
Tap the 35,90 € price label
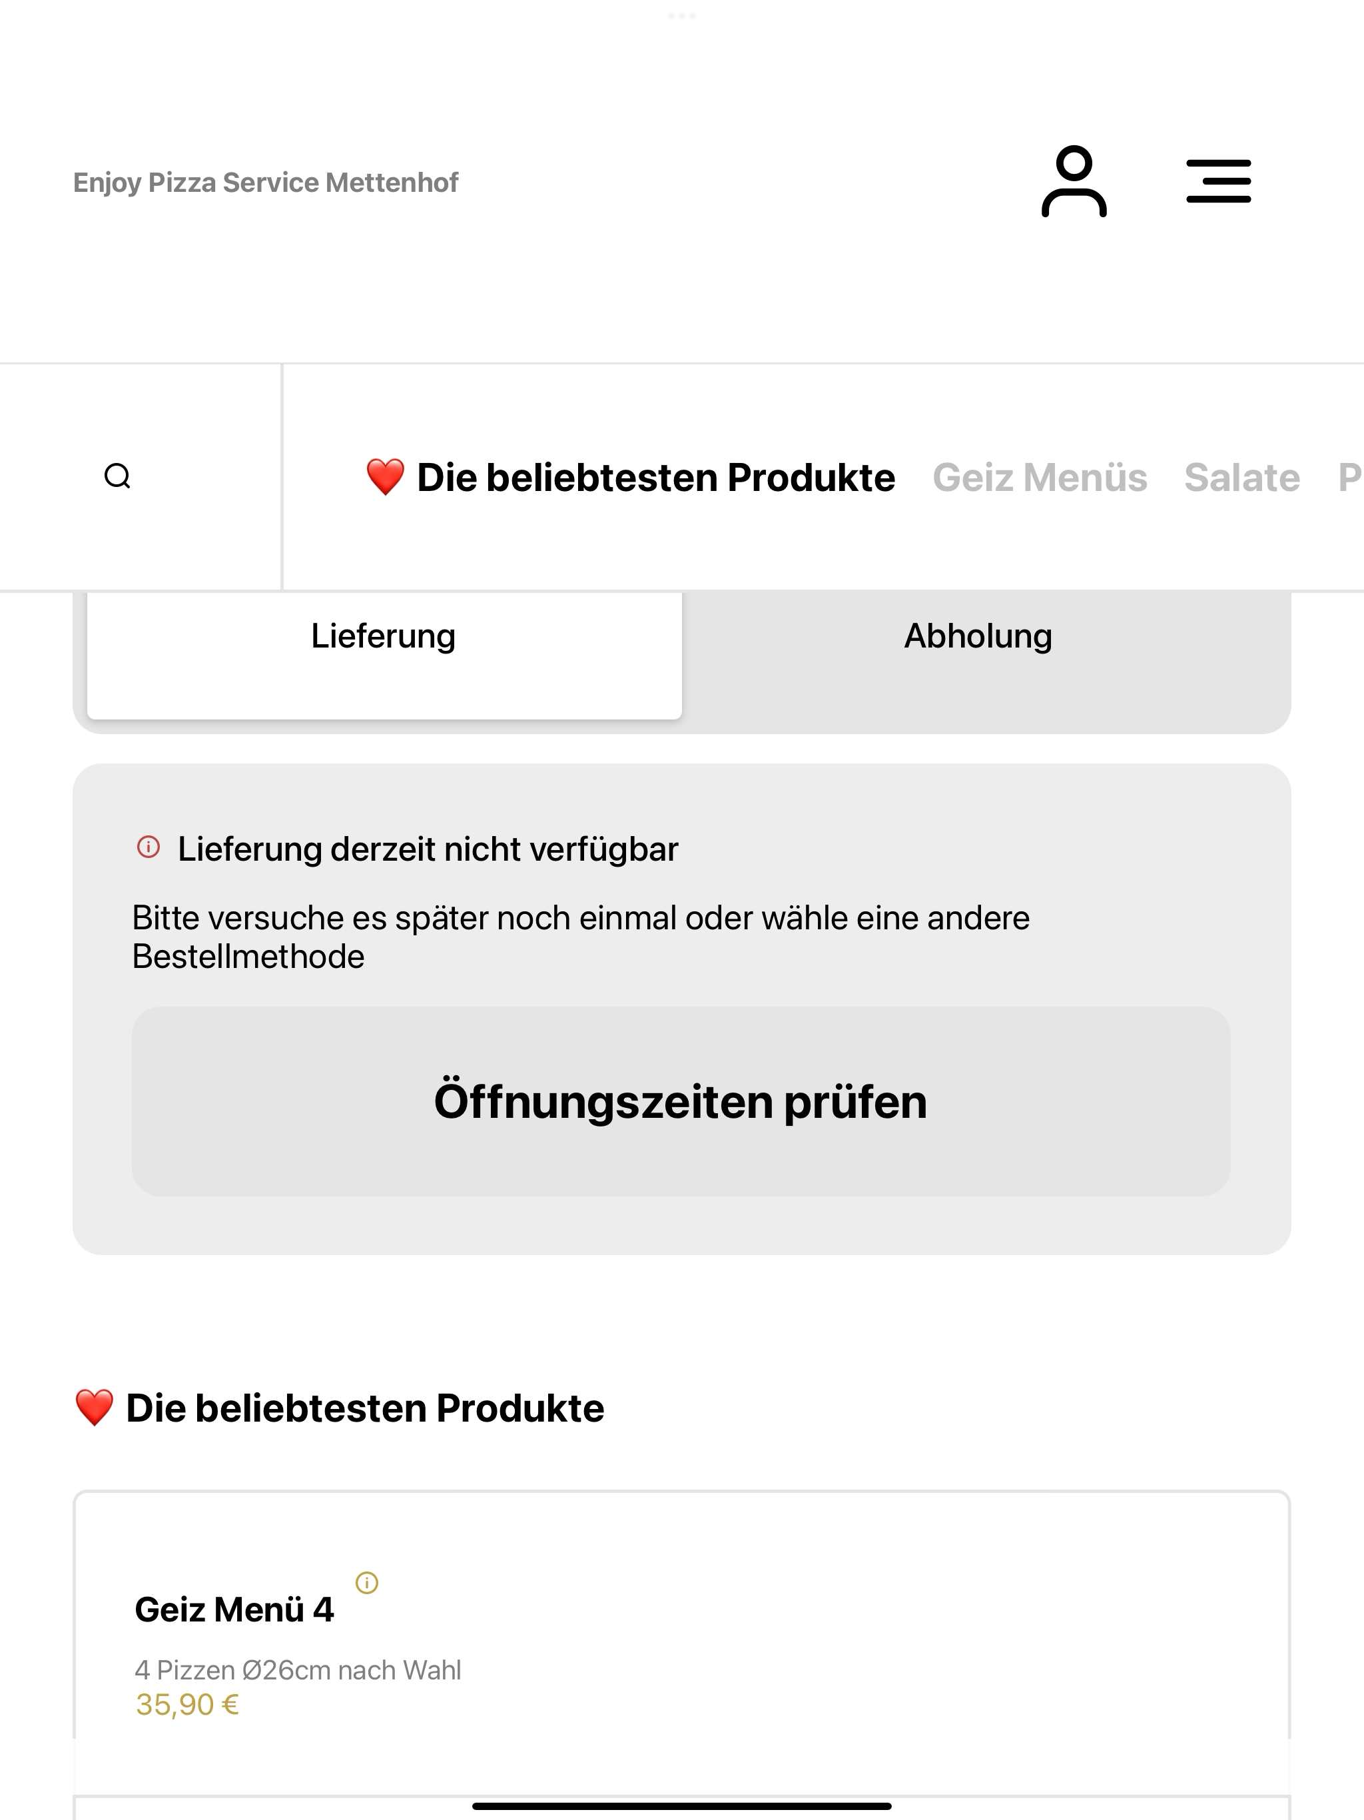click(188, 1705)
